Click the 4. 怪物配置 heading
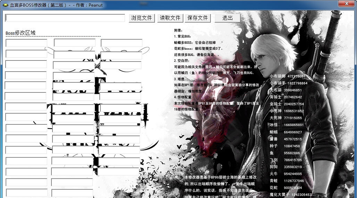This screenshot has height=198, width=357. pos(183,97)
